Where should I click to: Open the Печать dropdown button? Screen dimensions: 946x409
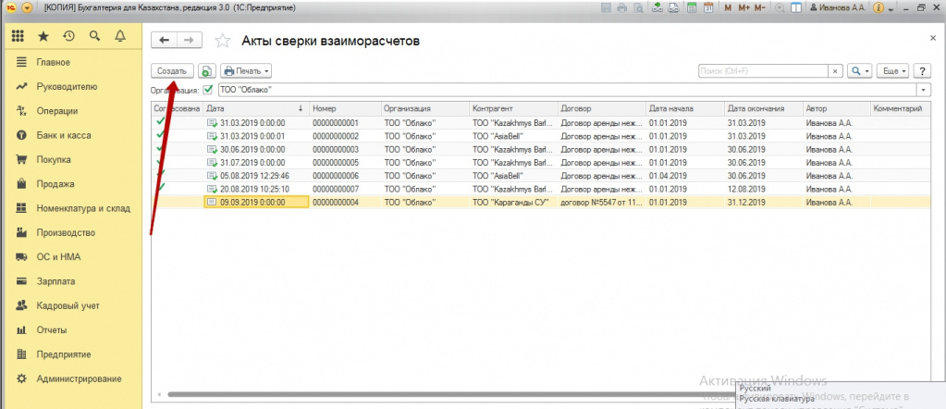coord(246,70)
